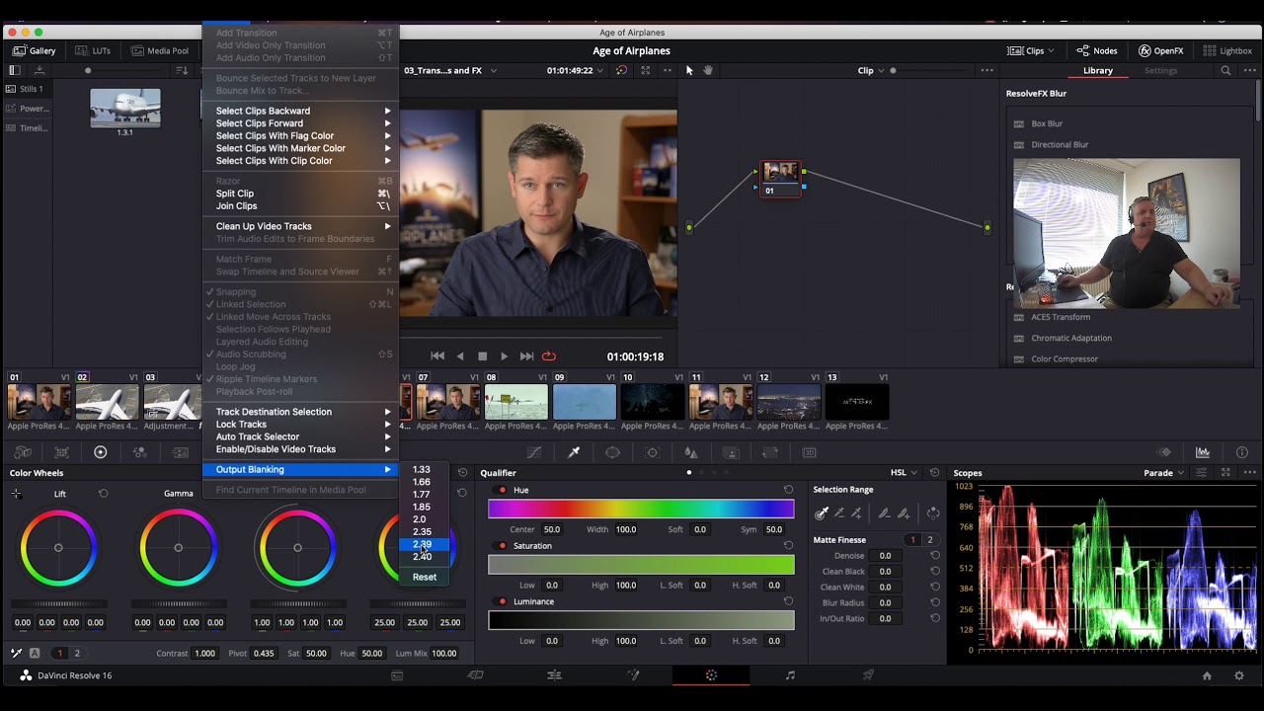The image size is (1264, 711).
Task: Toggle the OpenFX panel button
Action: pos(1160,50)
